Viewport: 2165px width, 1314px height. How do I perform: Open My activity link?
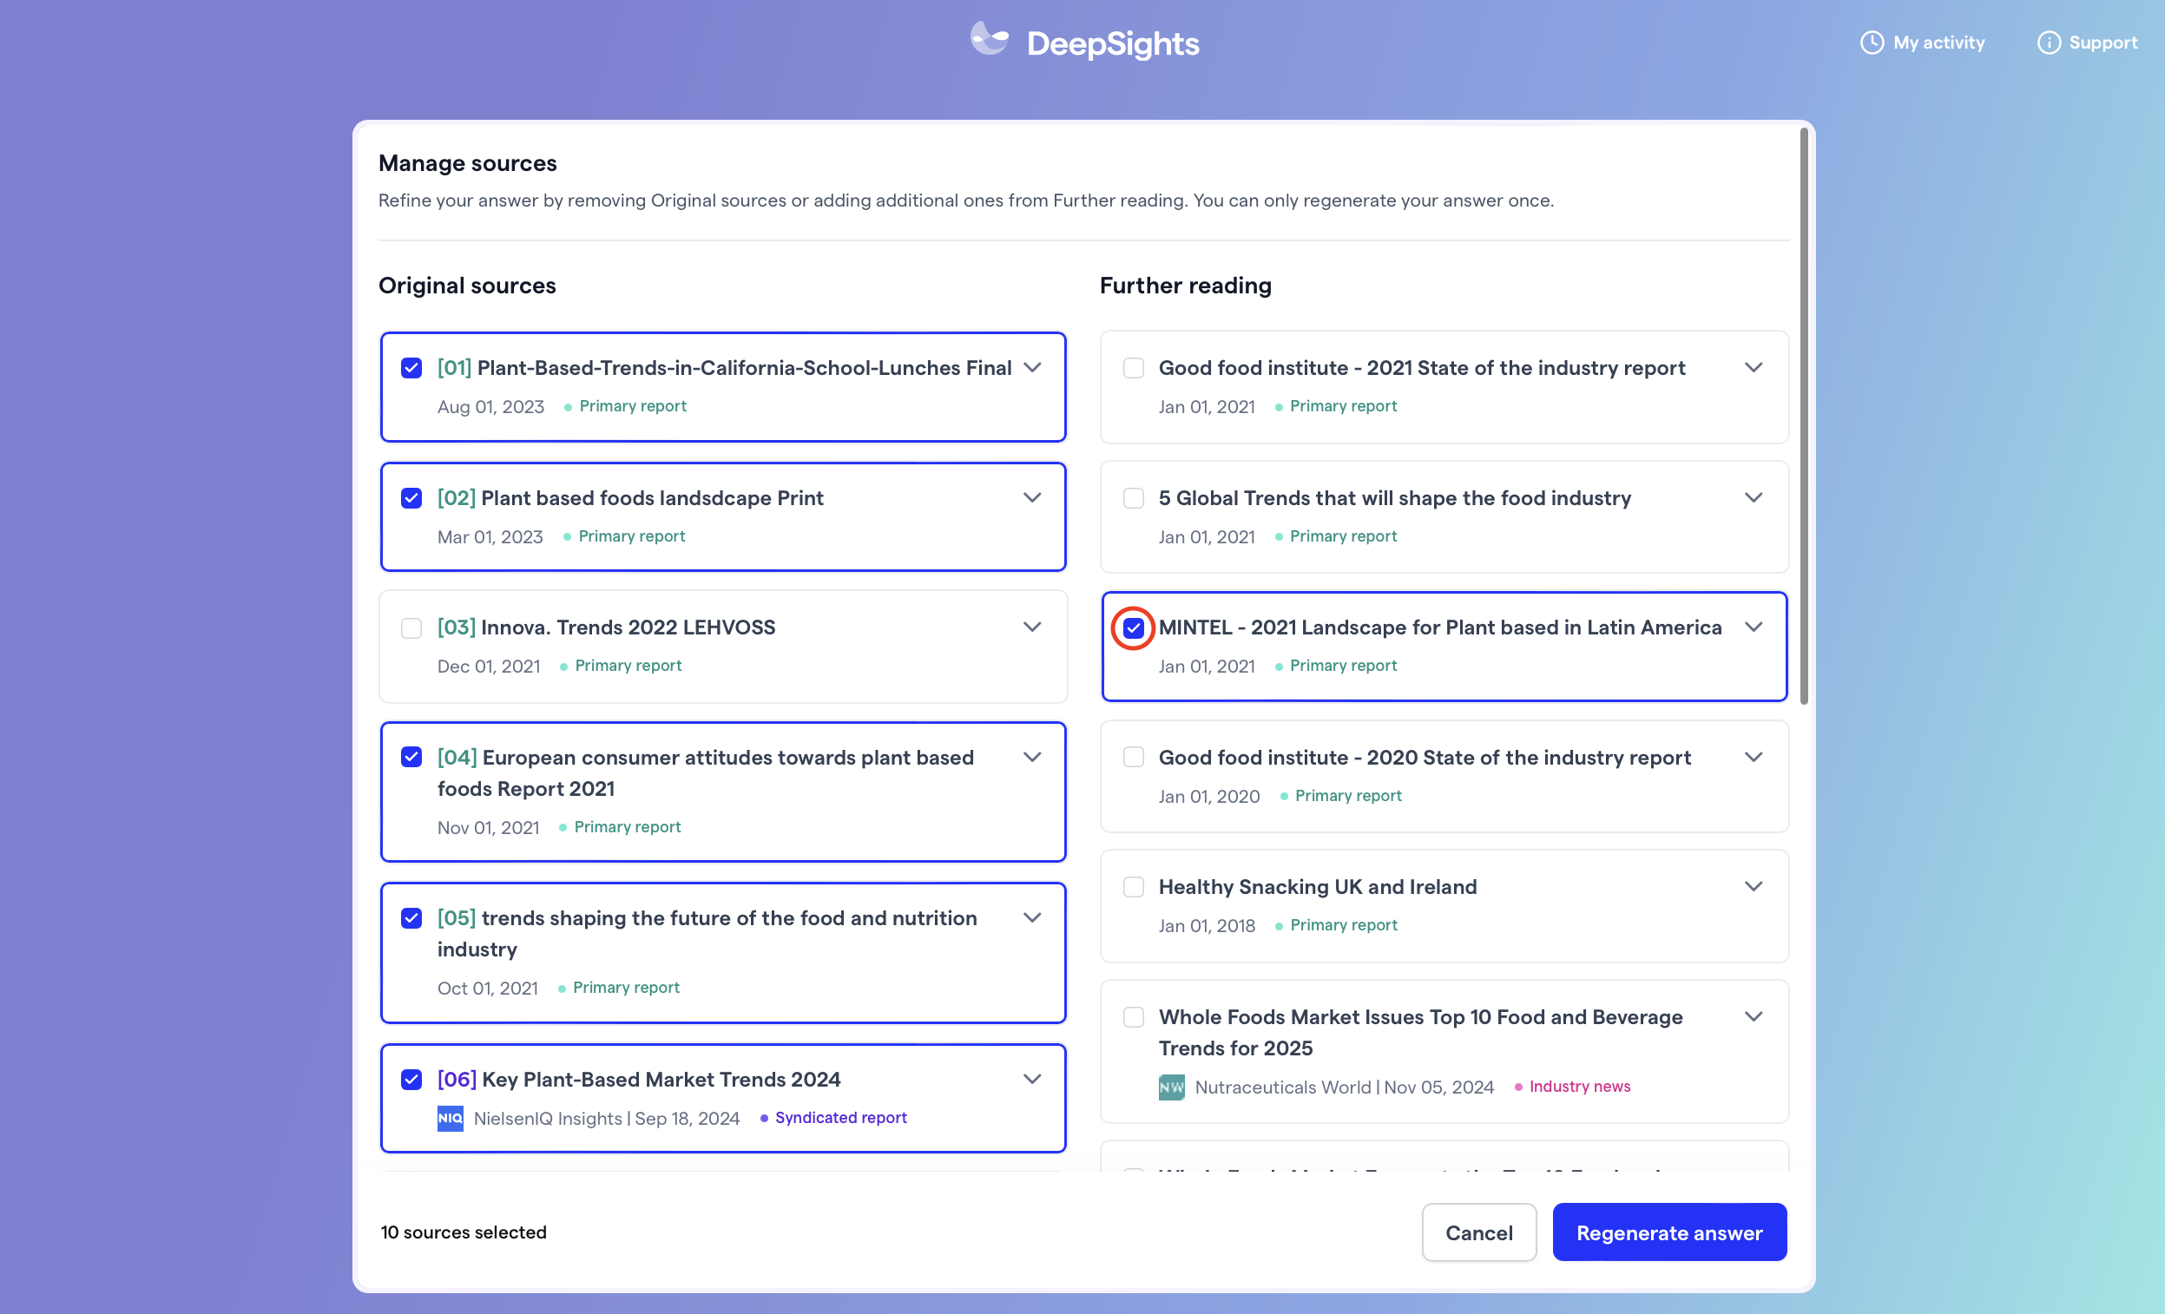click(x=1922, y=43)
